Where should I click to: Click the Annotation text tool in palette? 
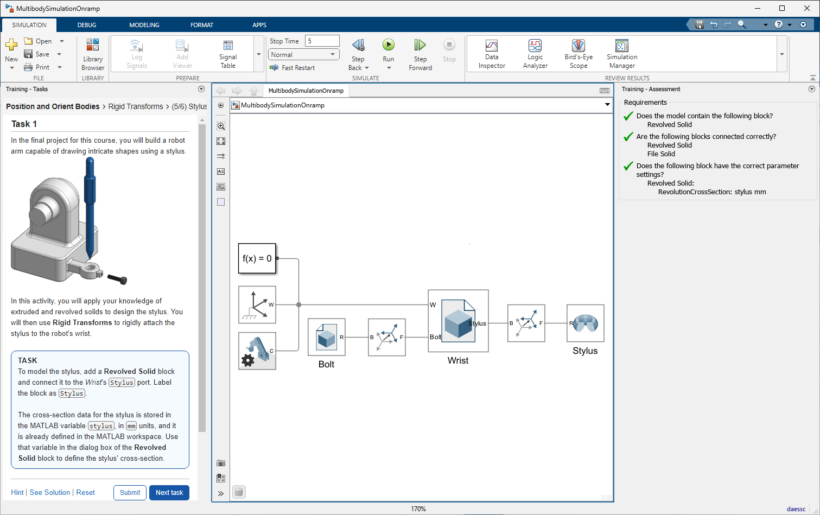[x=221, y=171]
